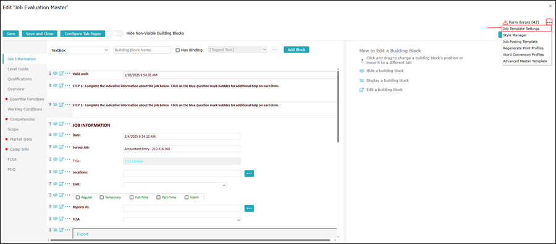Edit the Date building block
Image resolution: width=556 pixels, height=244 pixels.
pyautogui.click(x=61, y=135)
